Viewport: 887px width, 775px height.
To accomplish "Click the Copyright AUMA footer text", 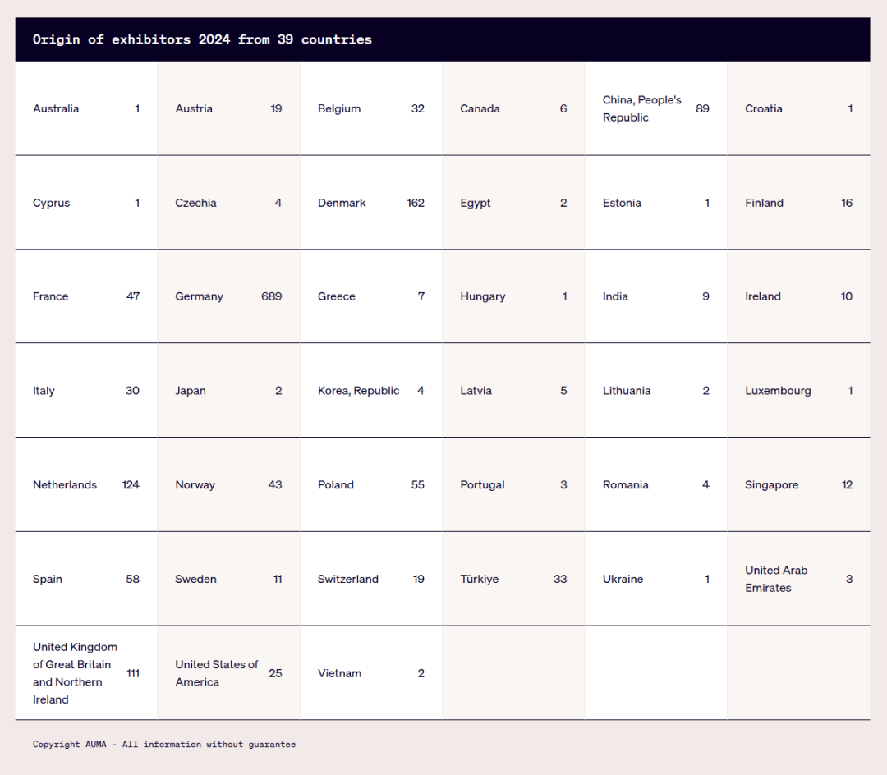I will [x=164, y=745].
